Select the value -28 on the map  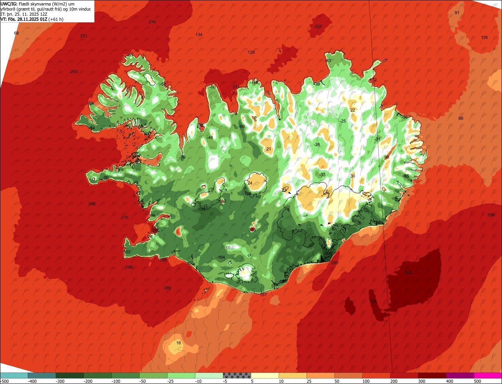coord(317,144)
